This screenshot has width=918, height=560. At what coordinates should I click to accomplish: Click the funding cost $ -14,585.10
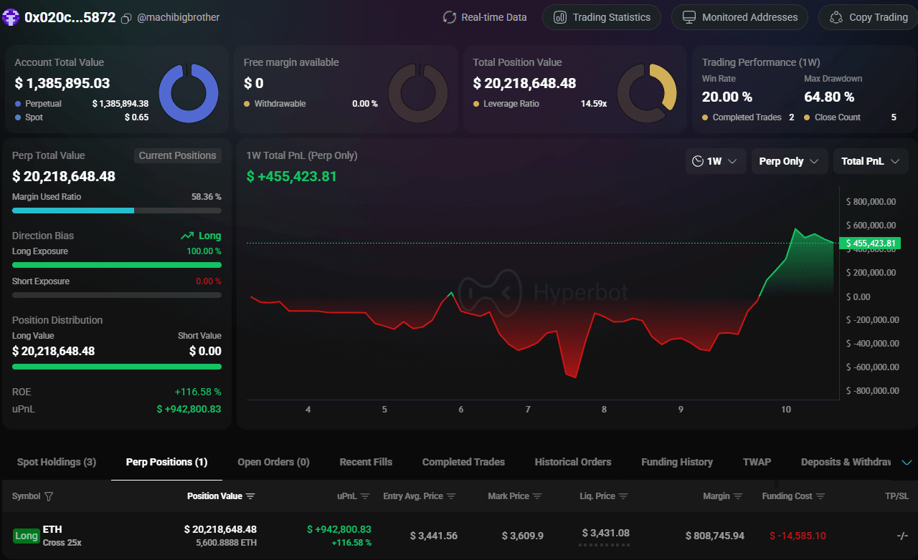coord(798,536)
